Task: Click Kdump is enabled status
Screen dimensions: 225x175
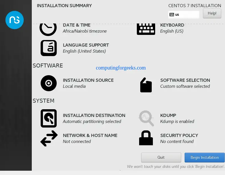Action: tap(177, 122)
